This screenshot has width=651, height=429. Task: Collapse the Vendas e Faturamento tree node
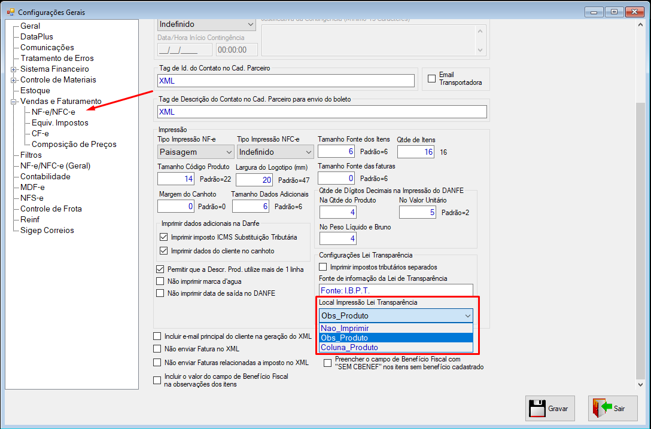(13, 102)
